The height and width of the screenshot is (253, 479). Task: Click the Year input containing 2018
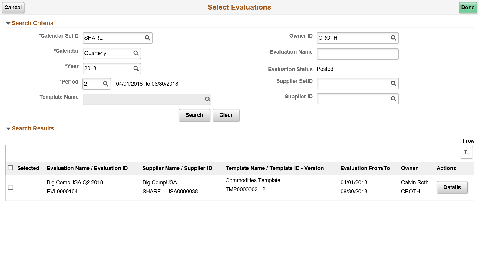[112, 68]
